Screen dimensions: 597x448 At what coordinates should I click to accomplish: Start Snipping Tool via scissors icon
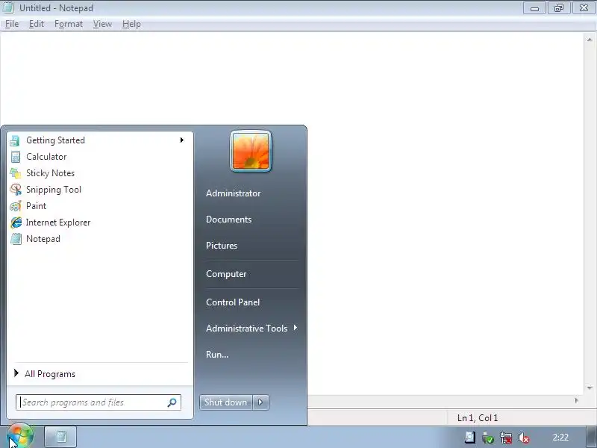click(x=16, y=190)
